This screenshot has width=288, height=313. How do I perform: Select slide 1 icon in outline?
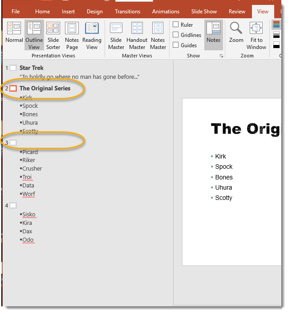(x=13, y=68)
